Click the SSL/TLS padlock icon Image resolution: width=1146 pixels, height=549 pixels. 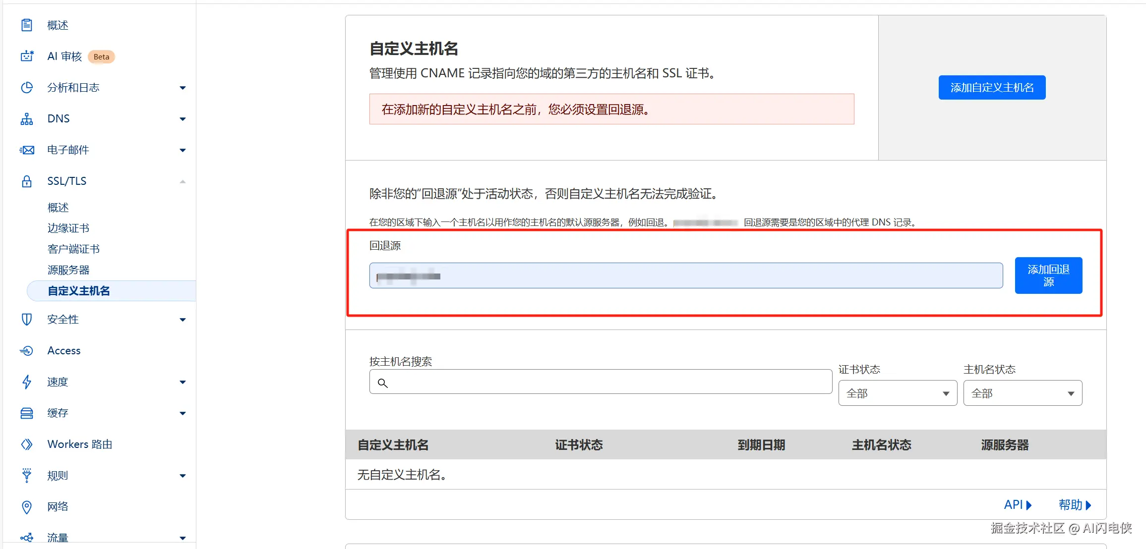click(x=27, y=181)
